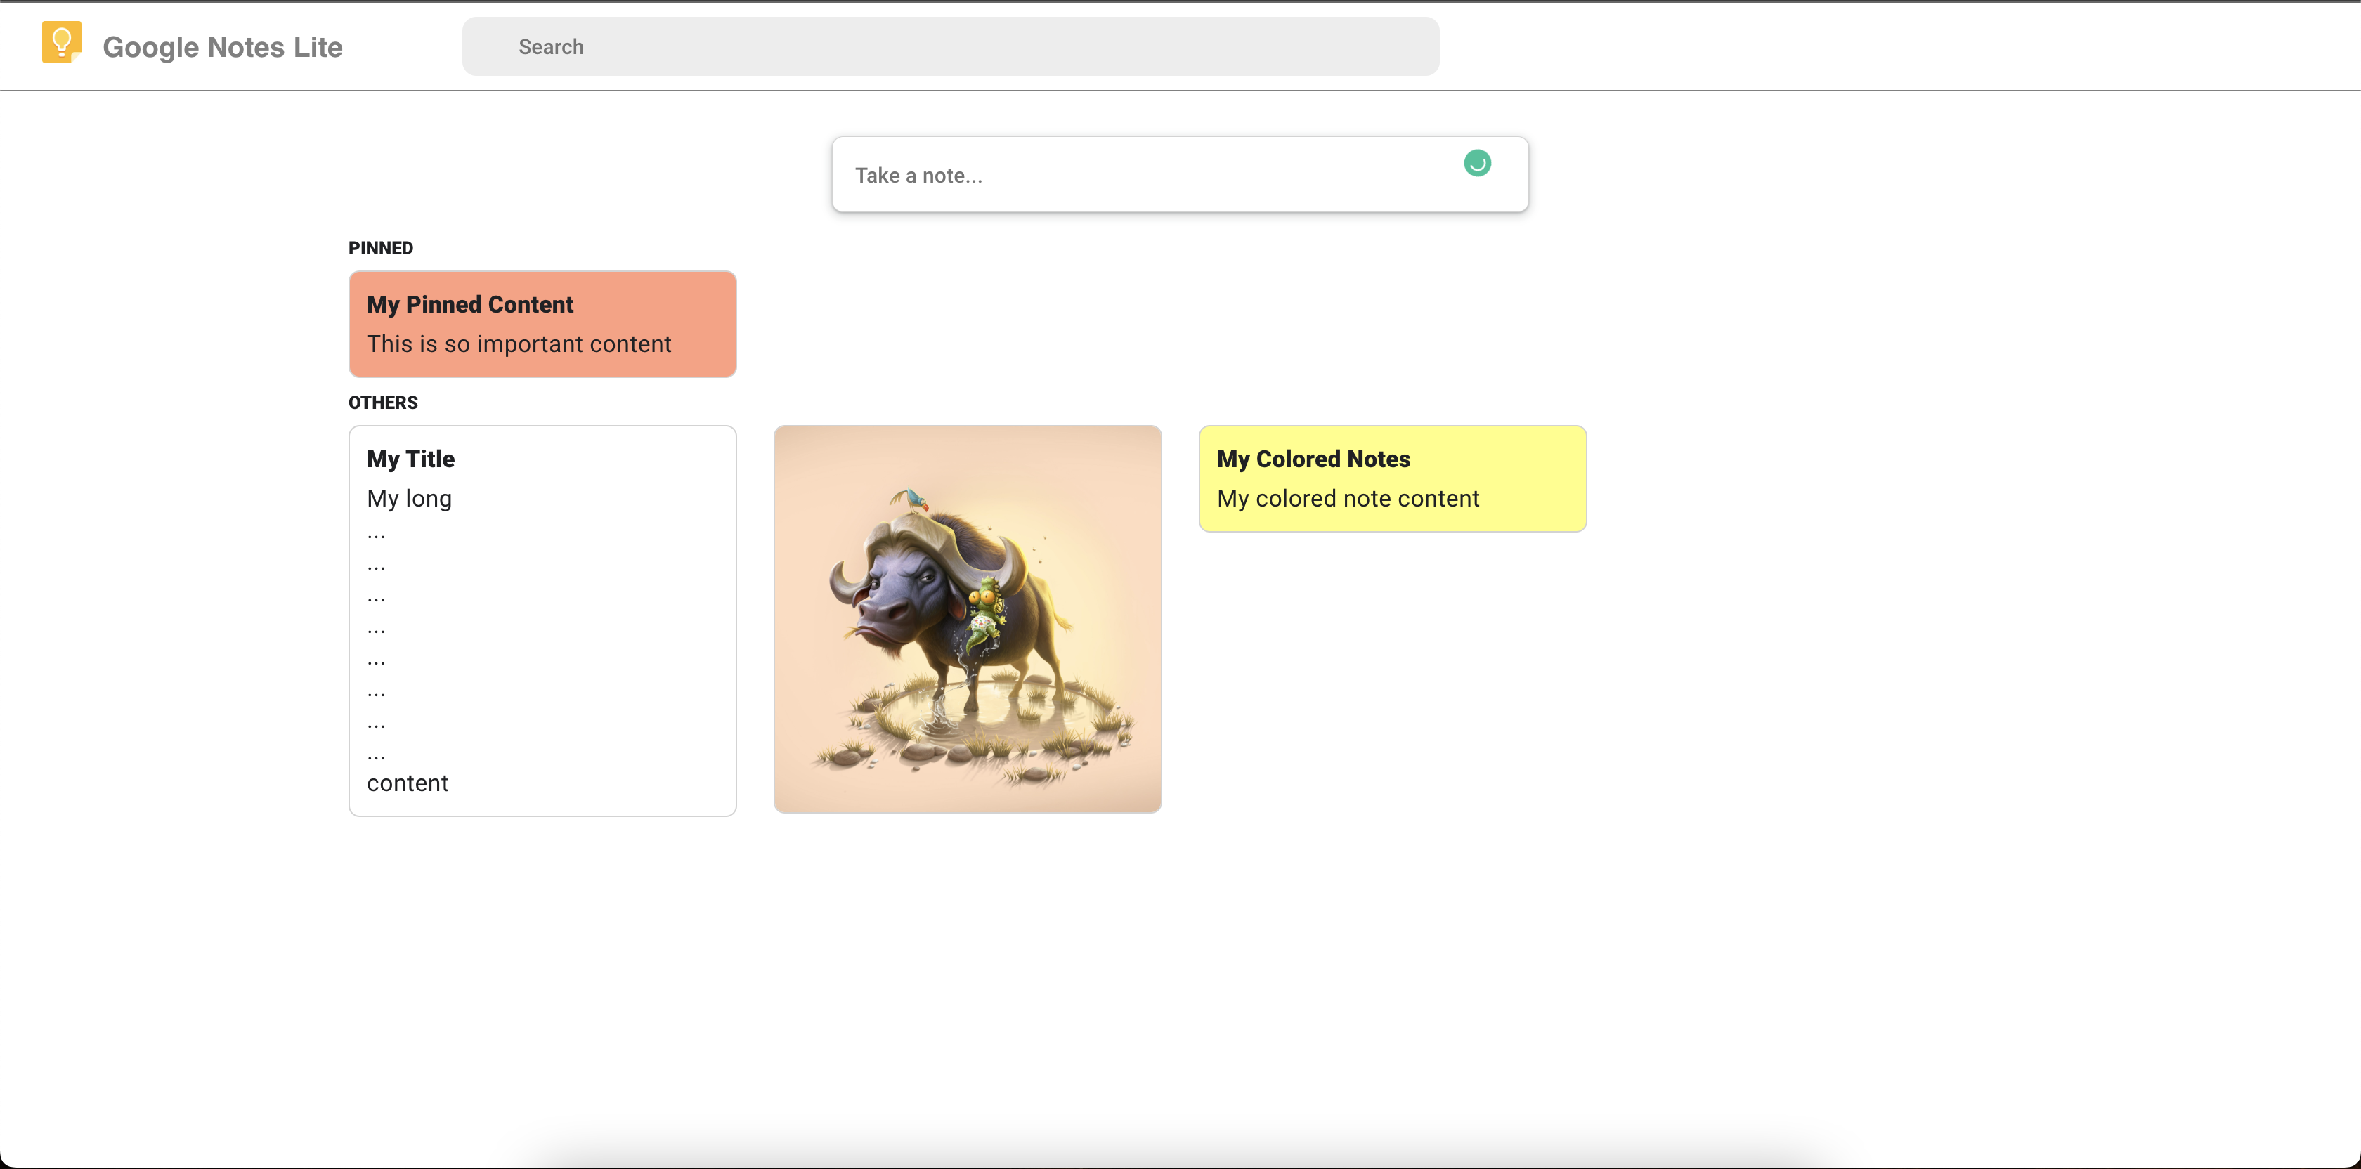This screenshot has width=2361, height=1169.
Task: Click the Google Notes Lite title
Action: click(x=223, y=47)
